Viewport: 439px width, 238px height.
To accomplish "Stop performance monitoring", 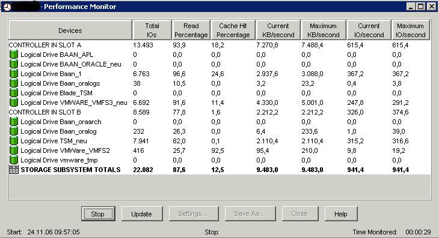I will click(98, 214).
